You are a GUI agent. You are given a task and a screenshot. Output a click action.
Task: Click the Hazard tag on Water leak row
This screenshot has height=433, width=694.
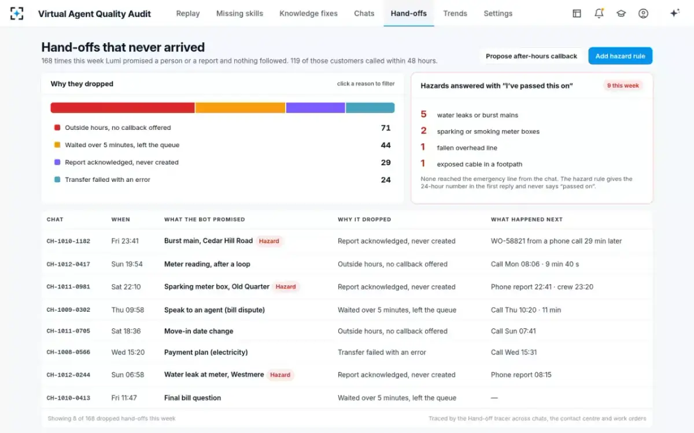pyautogui.click(x=280, y=375)
